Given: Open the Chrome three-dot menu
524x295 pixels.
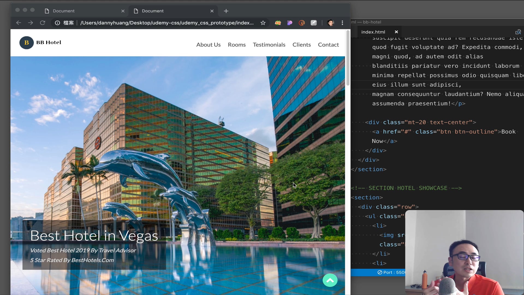Looking at the screenshot, I should [x=342, y=23].
